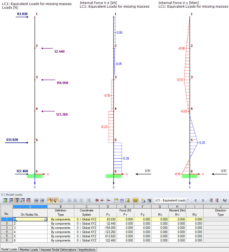Click the -0.23 shear value label
The width and height of the screenshot is (229, 252).
(104, 127)
